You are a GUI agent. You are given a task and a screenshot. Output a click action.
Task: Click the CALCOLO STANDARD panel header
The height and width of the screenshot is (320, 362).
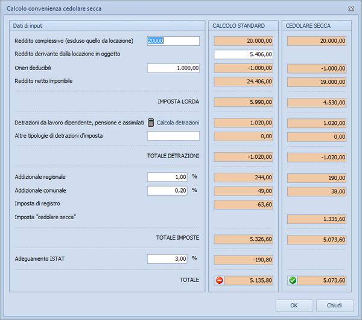pyautogui.click(x=243, y=25)
